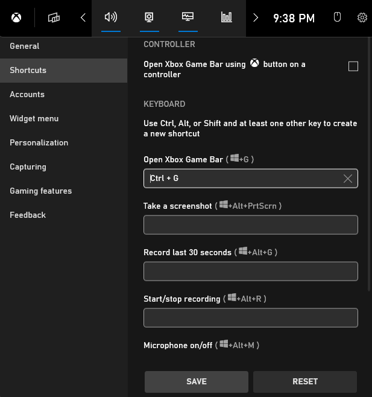Screen dimensions: 372x397
Task: Click the mouse click-through icon
Action: pos(337,17)
